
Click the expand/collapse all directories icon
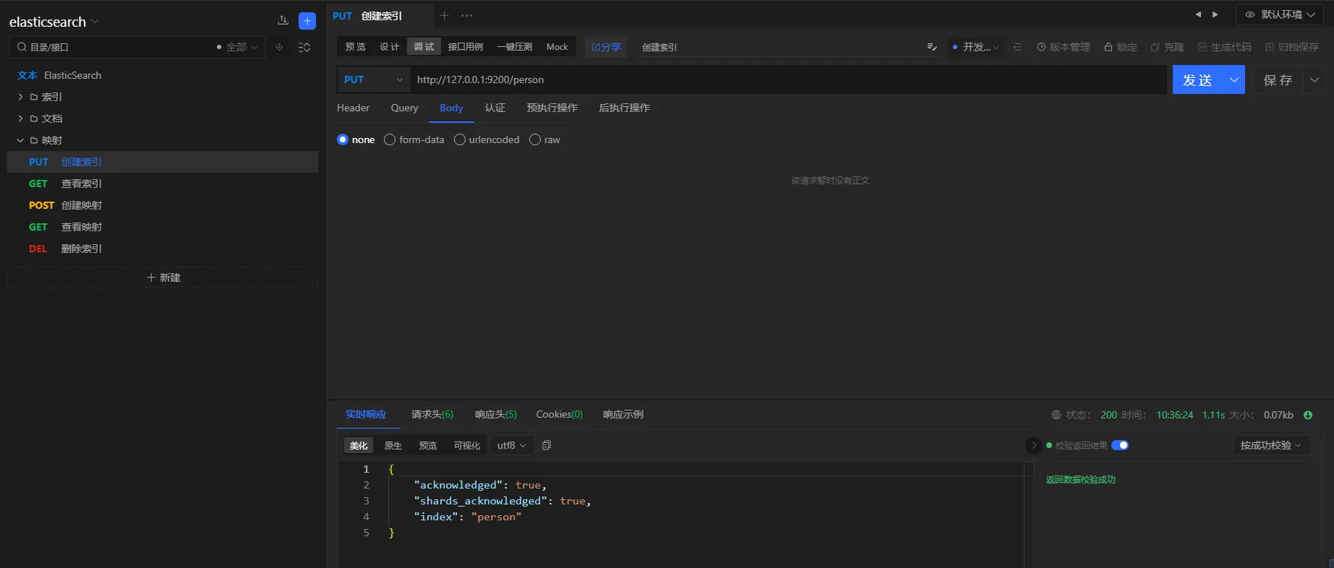(x=304, y=47)
